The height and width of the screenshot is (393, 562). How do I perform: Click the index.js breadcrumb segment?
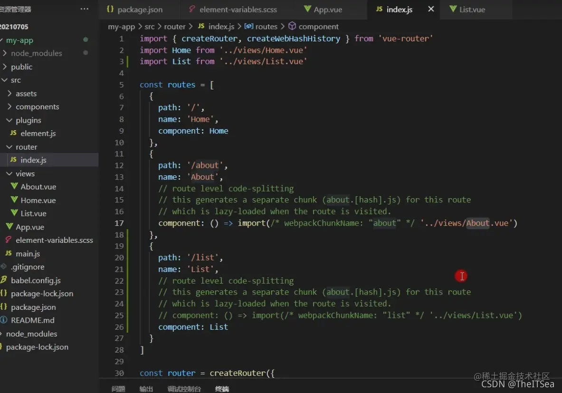pyautogui.click(x=221, y=27)
